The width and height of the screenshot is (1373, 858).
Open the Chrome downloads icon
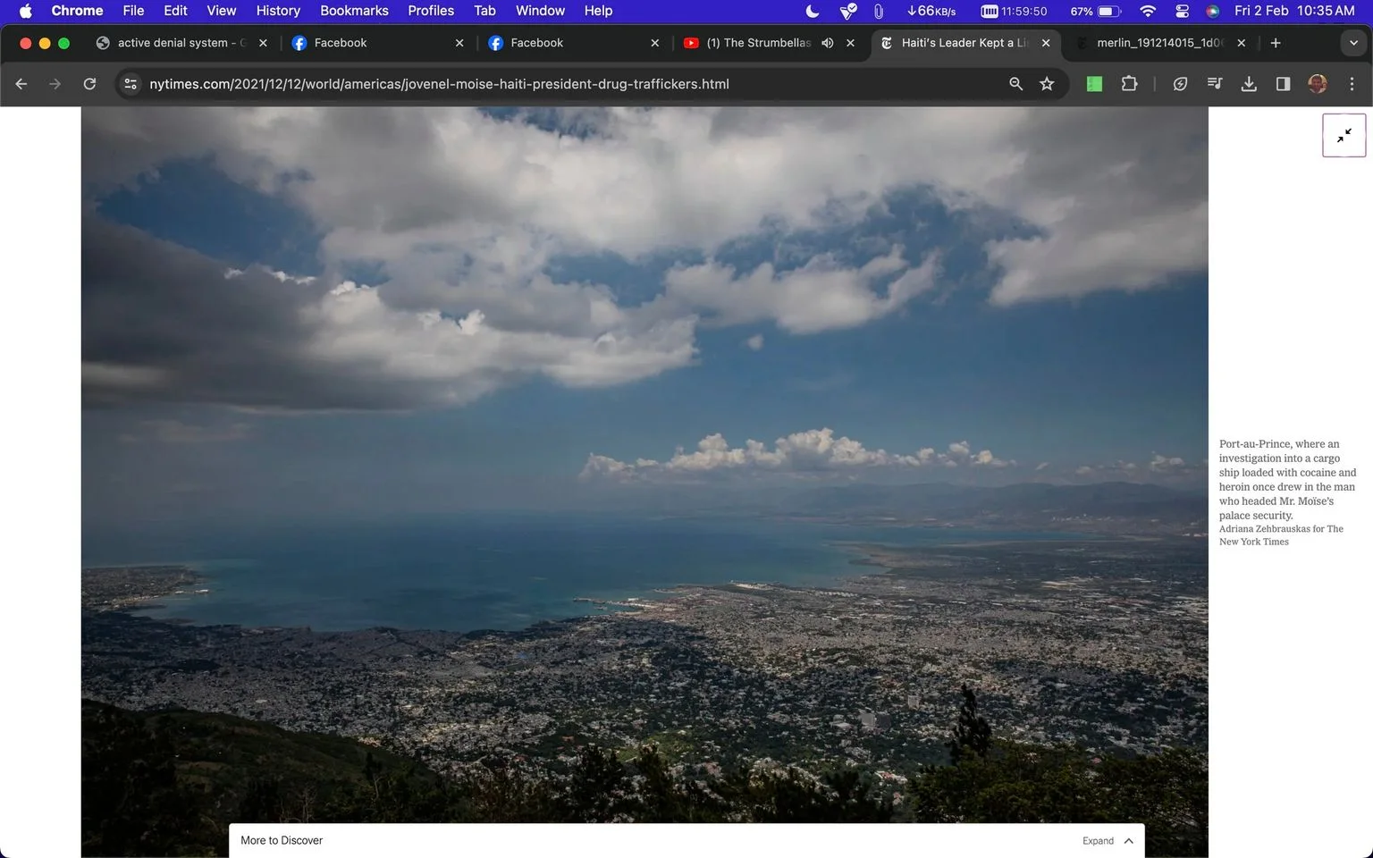pyautogui.click(x=1249, y=84)
